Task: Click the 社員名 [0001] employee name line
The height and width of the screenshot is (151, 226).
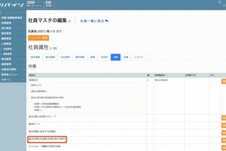Action: tap(45, 31)
